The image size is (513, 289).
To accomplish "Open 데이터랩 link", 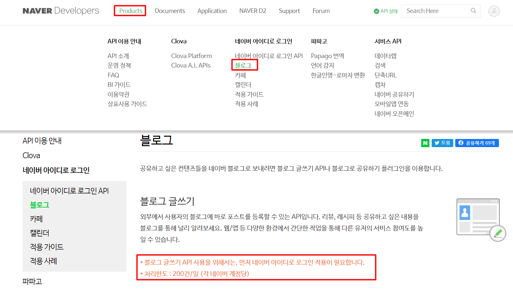I will point(385,56).
